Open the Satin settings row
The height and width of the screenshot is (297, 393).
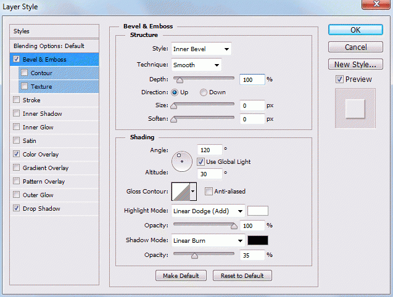(54, 140)
